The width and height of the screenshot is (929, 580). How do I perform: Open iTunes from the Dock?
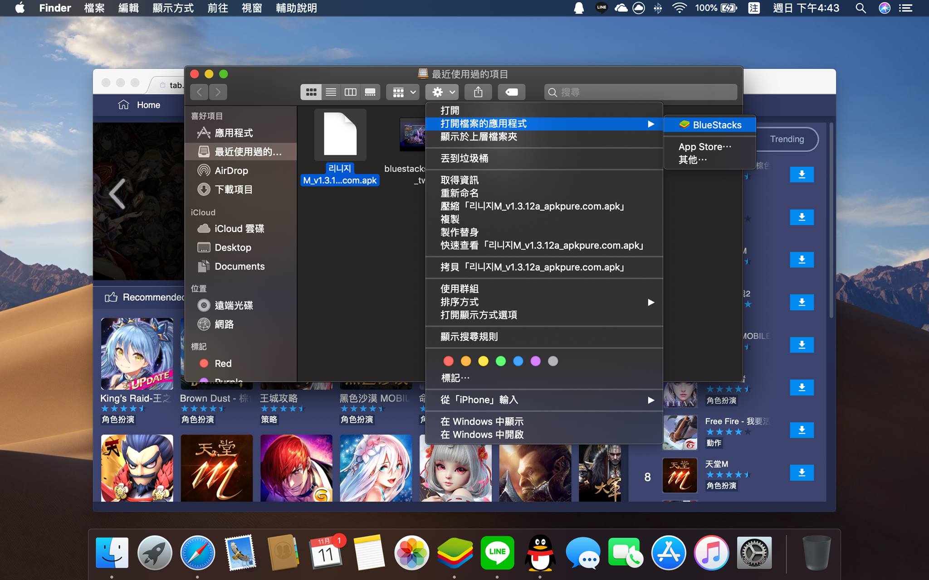(711, 553)
